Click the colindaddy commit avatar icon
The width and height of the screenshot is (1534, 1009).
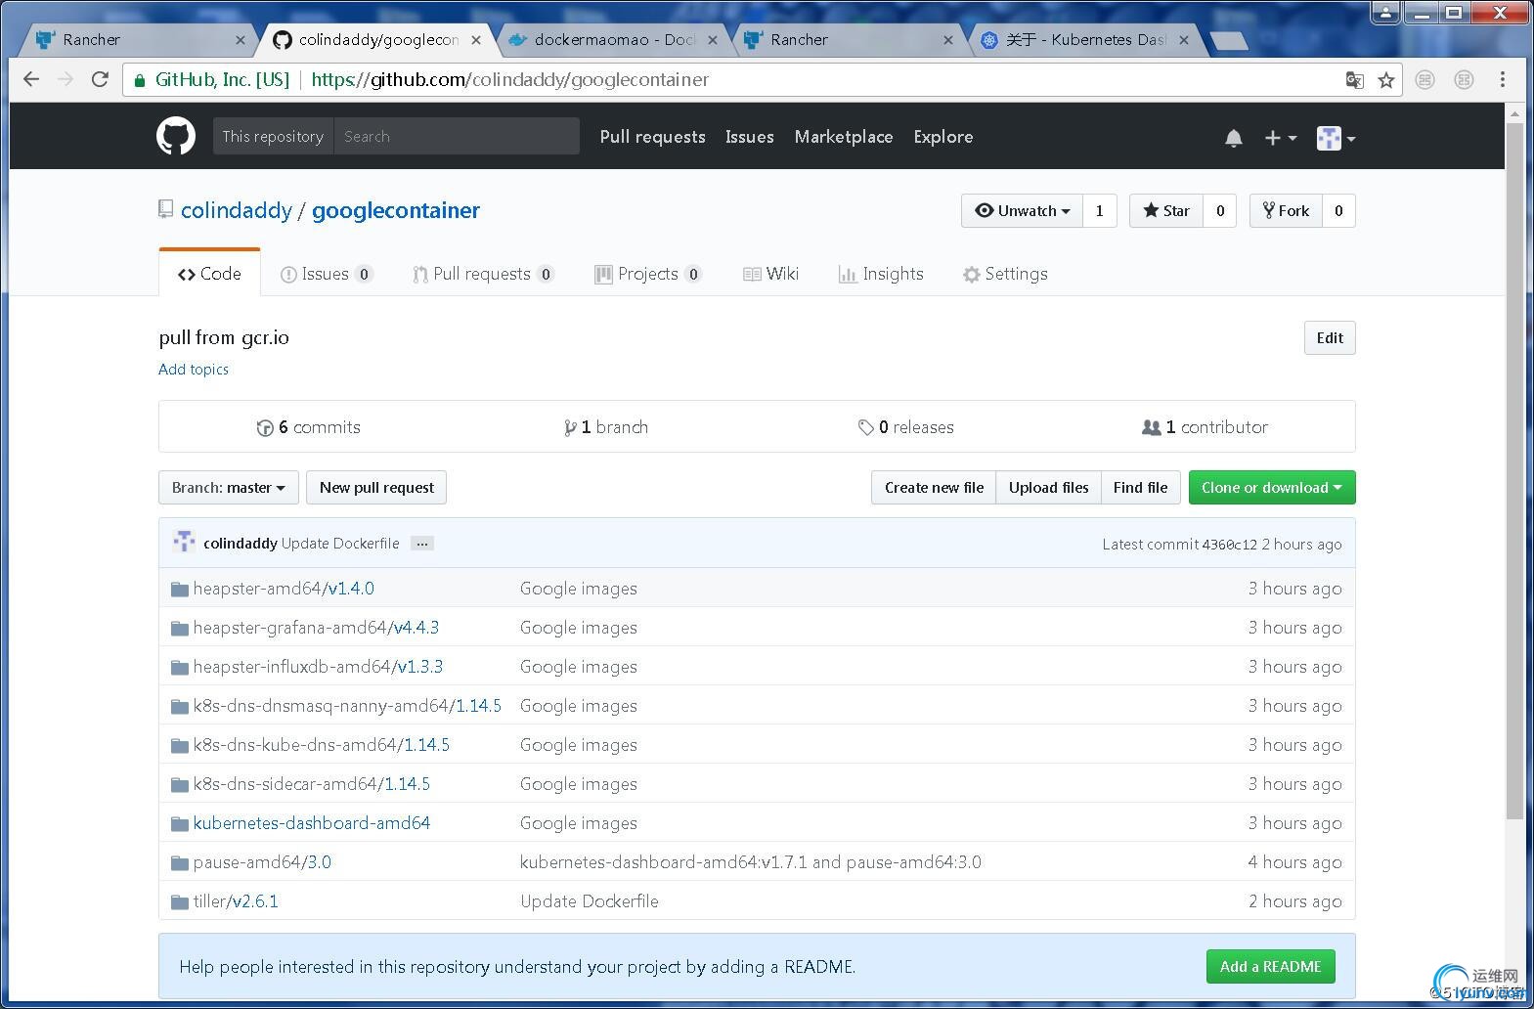pyautogui.click(x=184, y=543)
